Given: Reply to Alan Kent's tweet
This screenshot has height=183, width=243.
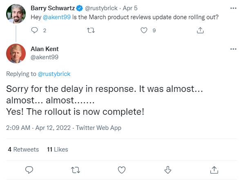Looking at the screenshot, I should [x=29, y=170].
